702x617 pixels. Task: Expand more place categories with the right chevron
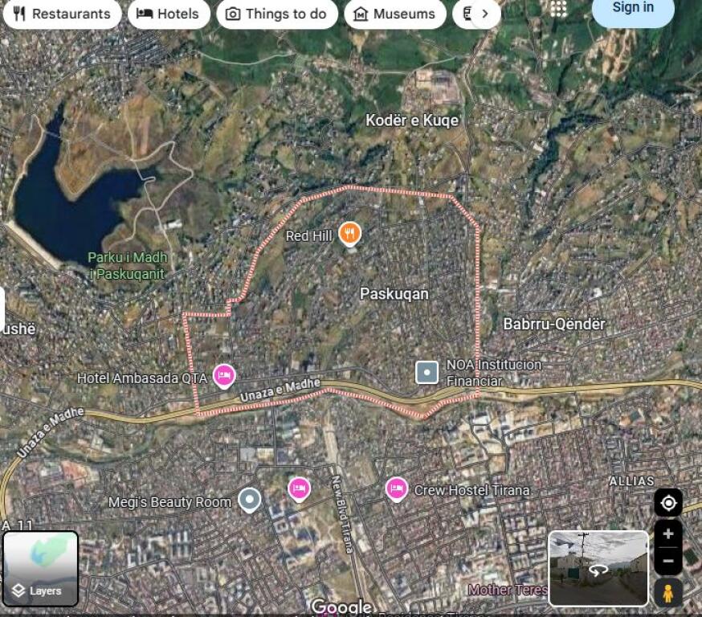pos(485,14)
